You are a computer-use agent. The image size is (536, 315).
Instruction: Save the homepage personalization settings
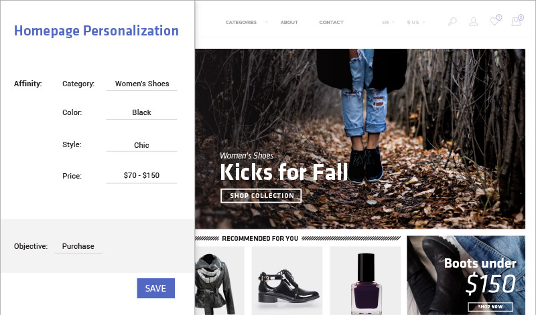[x=156, y=288]
